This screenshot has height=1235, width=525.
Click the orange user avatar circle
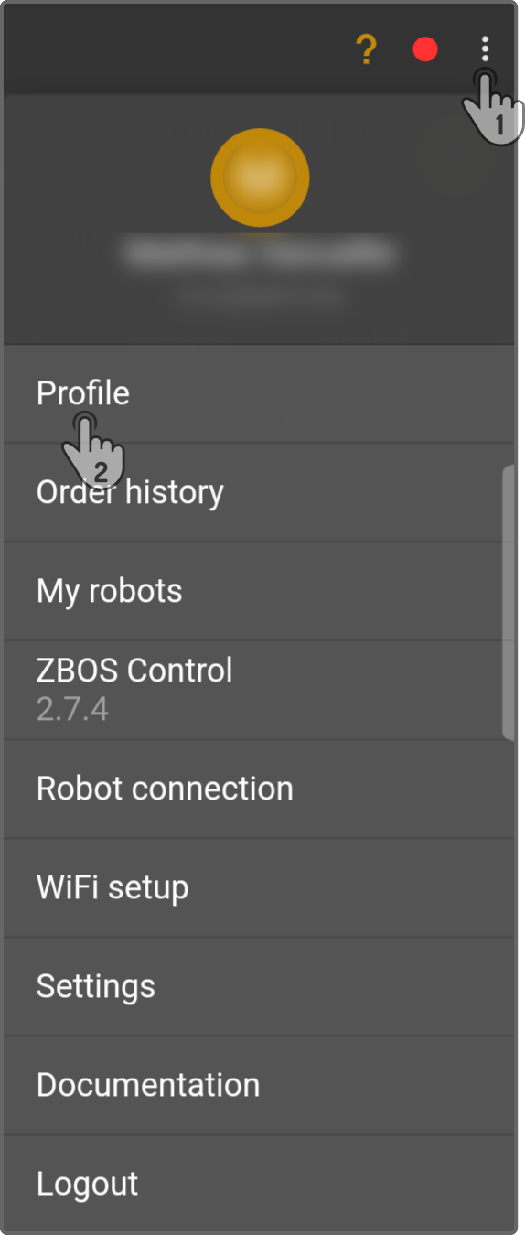[x=260, y=177]
